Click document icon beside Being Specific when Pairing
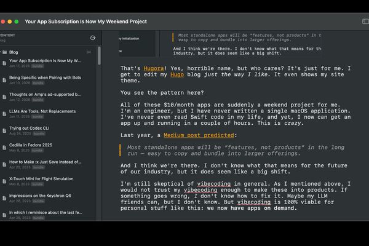The width and height of the screenshot is (369, 246). [4, 81]
